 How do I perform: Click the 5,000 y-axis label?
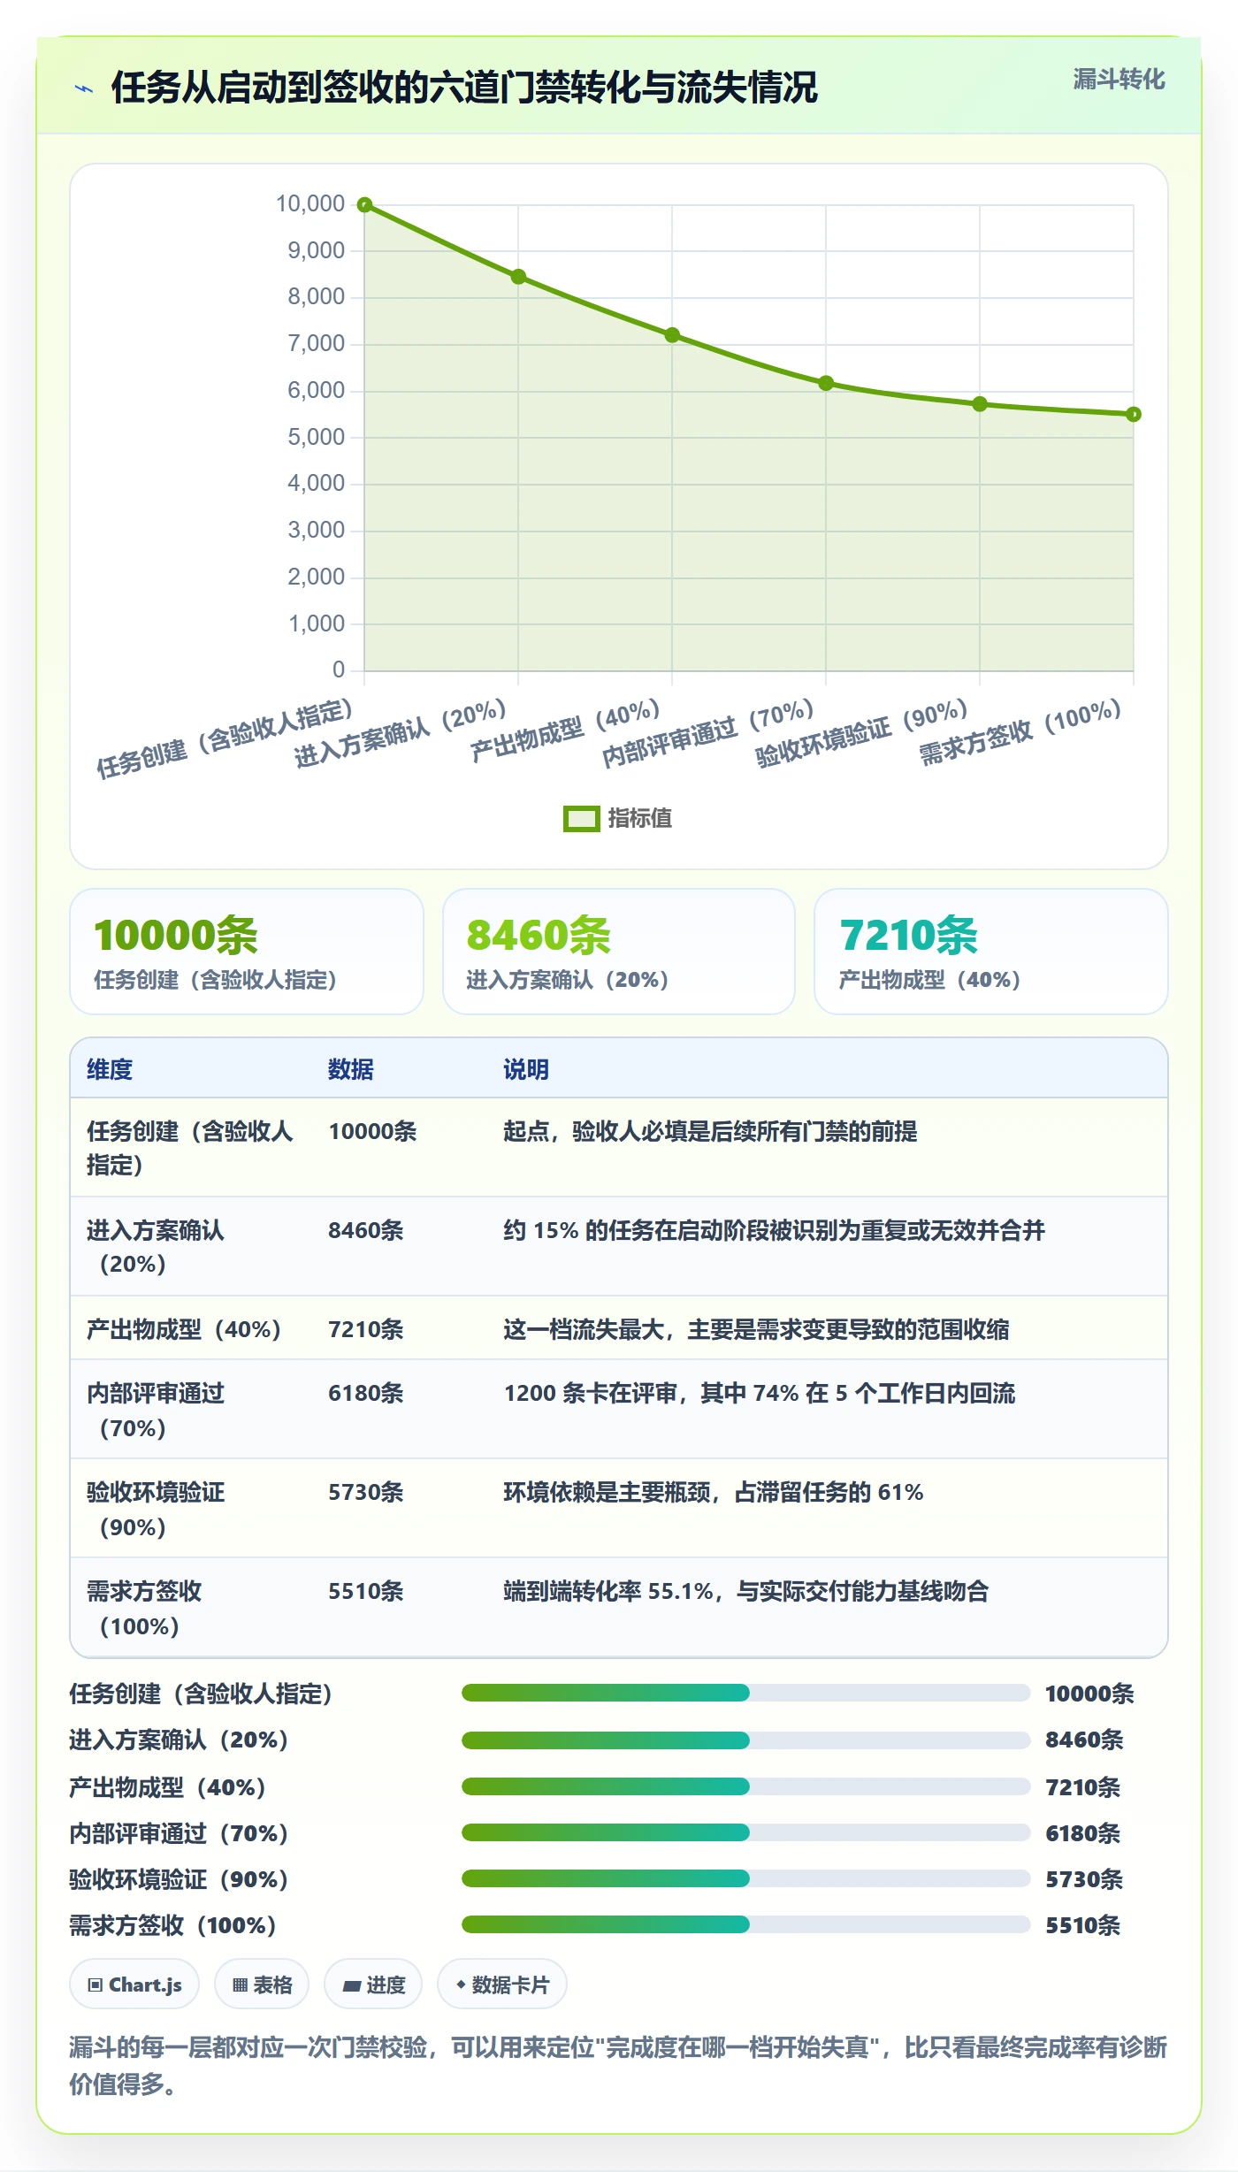click(316, 437)
